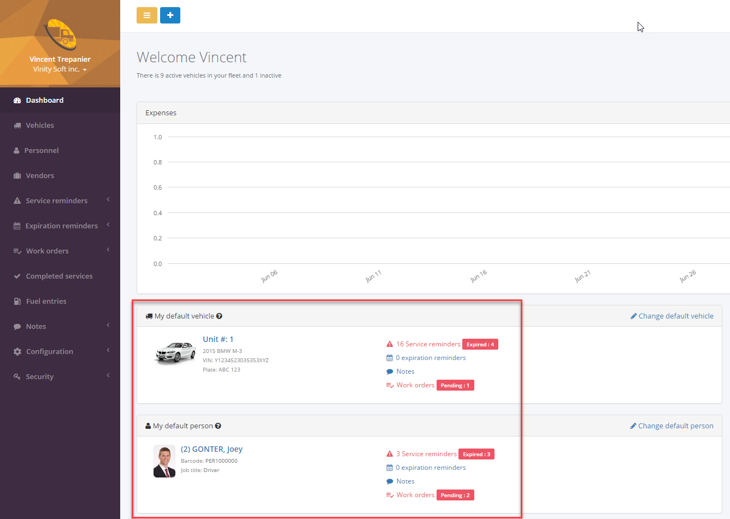
Task: Click the Completed services checkmark icon
Action: (17, 276)
